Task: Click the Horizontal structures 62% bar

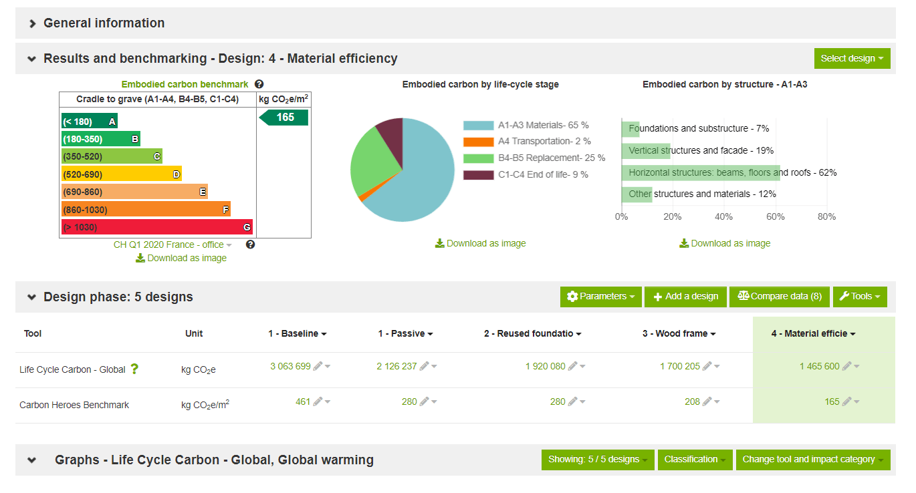Action: pyautogui.click(x=701, y=172)
